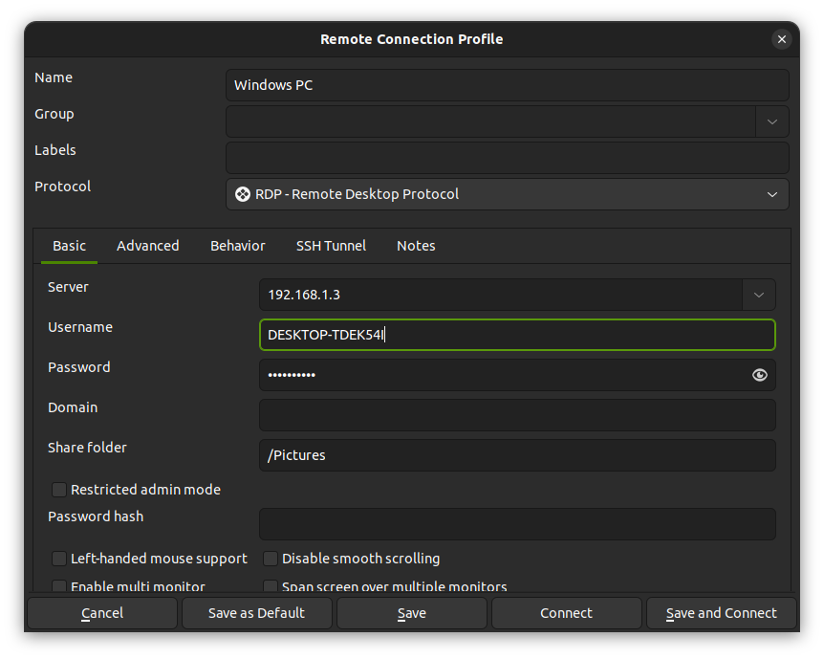Viewport: 824px width, 659px height.
Task: Check Left-handed mouse support
Action: click(58, 559)
